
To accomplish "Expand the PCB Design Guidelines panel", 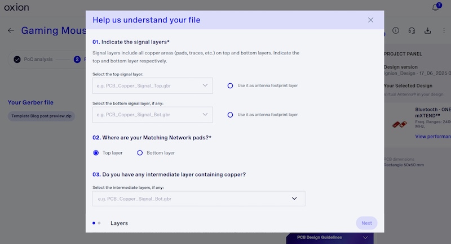I will (330, 238).
